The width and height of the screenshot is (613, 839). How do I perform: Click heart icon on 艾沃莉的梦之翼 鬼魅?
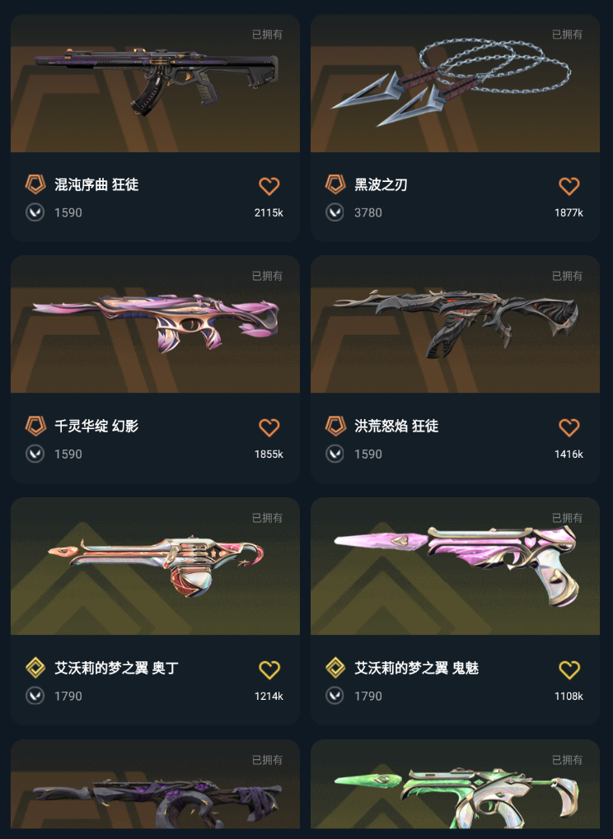[x=569, y=670]
